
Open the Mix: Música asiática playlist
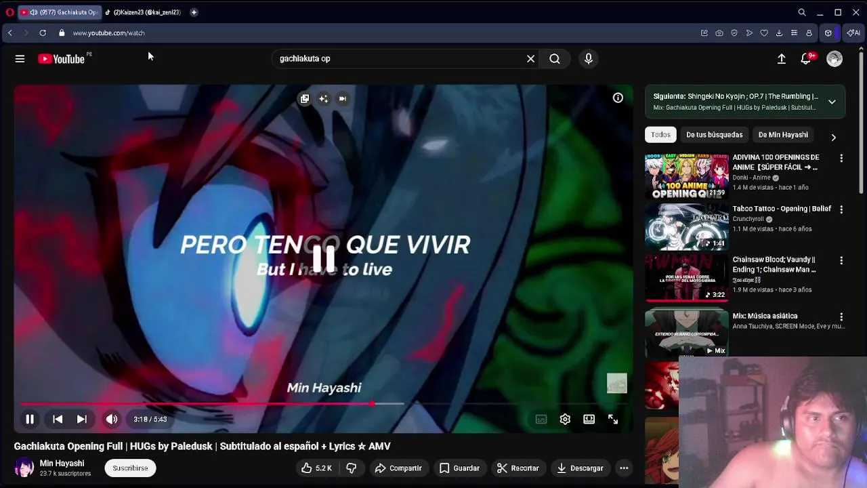point(765,316)
